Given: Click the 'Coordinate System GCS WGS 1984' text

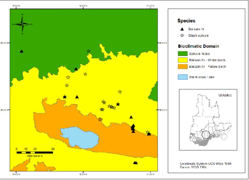Looking at the screenshot, I should (206, 163).
